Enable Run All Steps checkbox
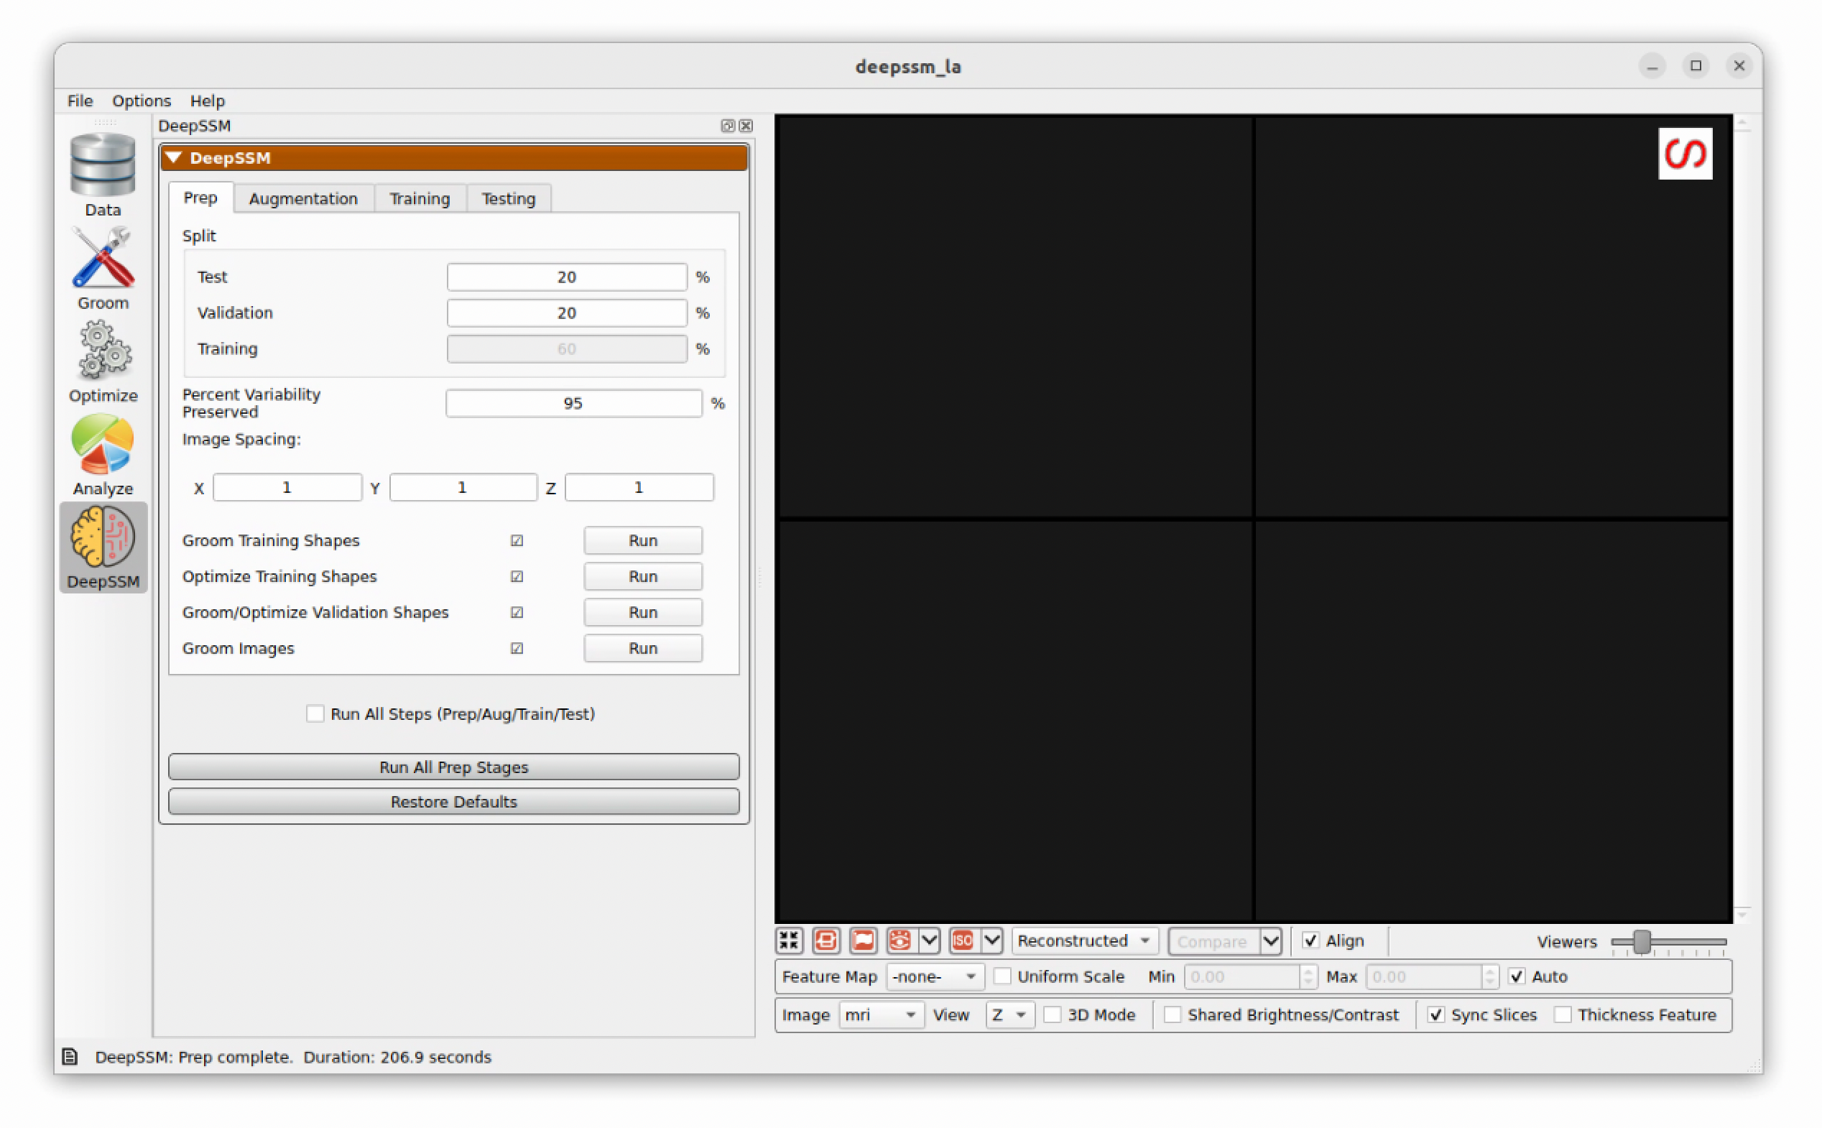 coord(315,714)
